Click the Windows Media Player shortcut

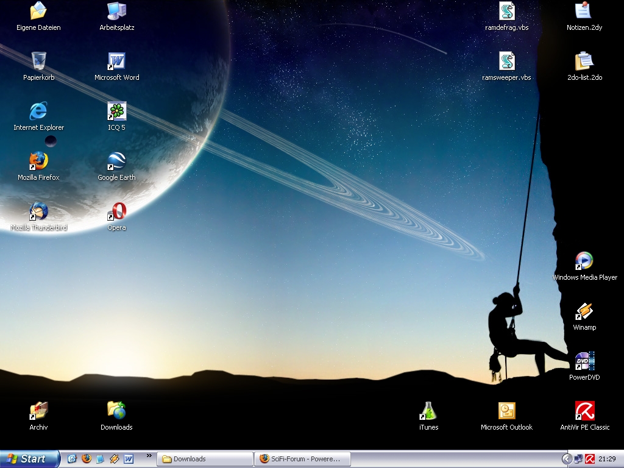[x=584, y=261]
